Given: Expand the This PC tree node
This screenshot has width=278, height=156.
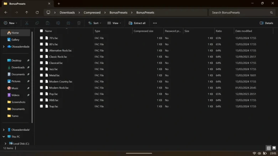Looking at the screenshot, I should pos(4,136).
